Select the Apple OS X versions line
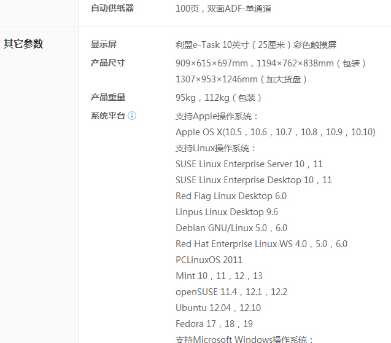 tap(276, 132)
